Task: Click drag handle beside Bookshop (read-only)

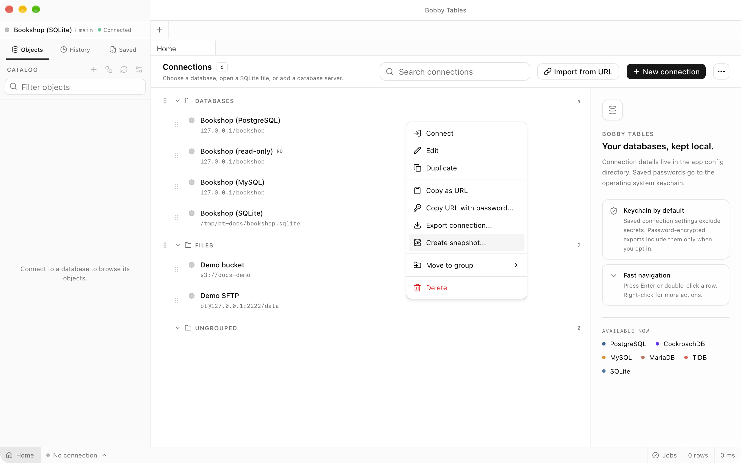Action: click(177, 156)
